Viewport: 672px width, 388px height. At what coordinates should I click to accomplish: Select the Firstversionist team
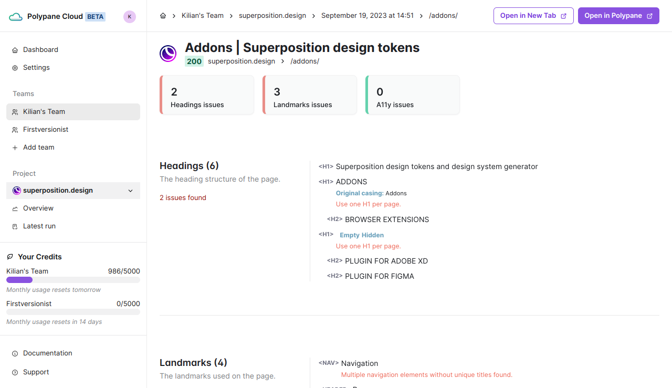tap(73, 130)
